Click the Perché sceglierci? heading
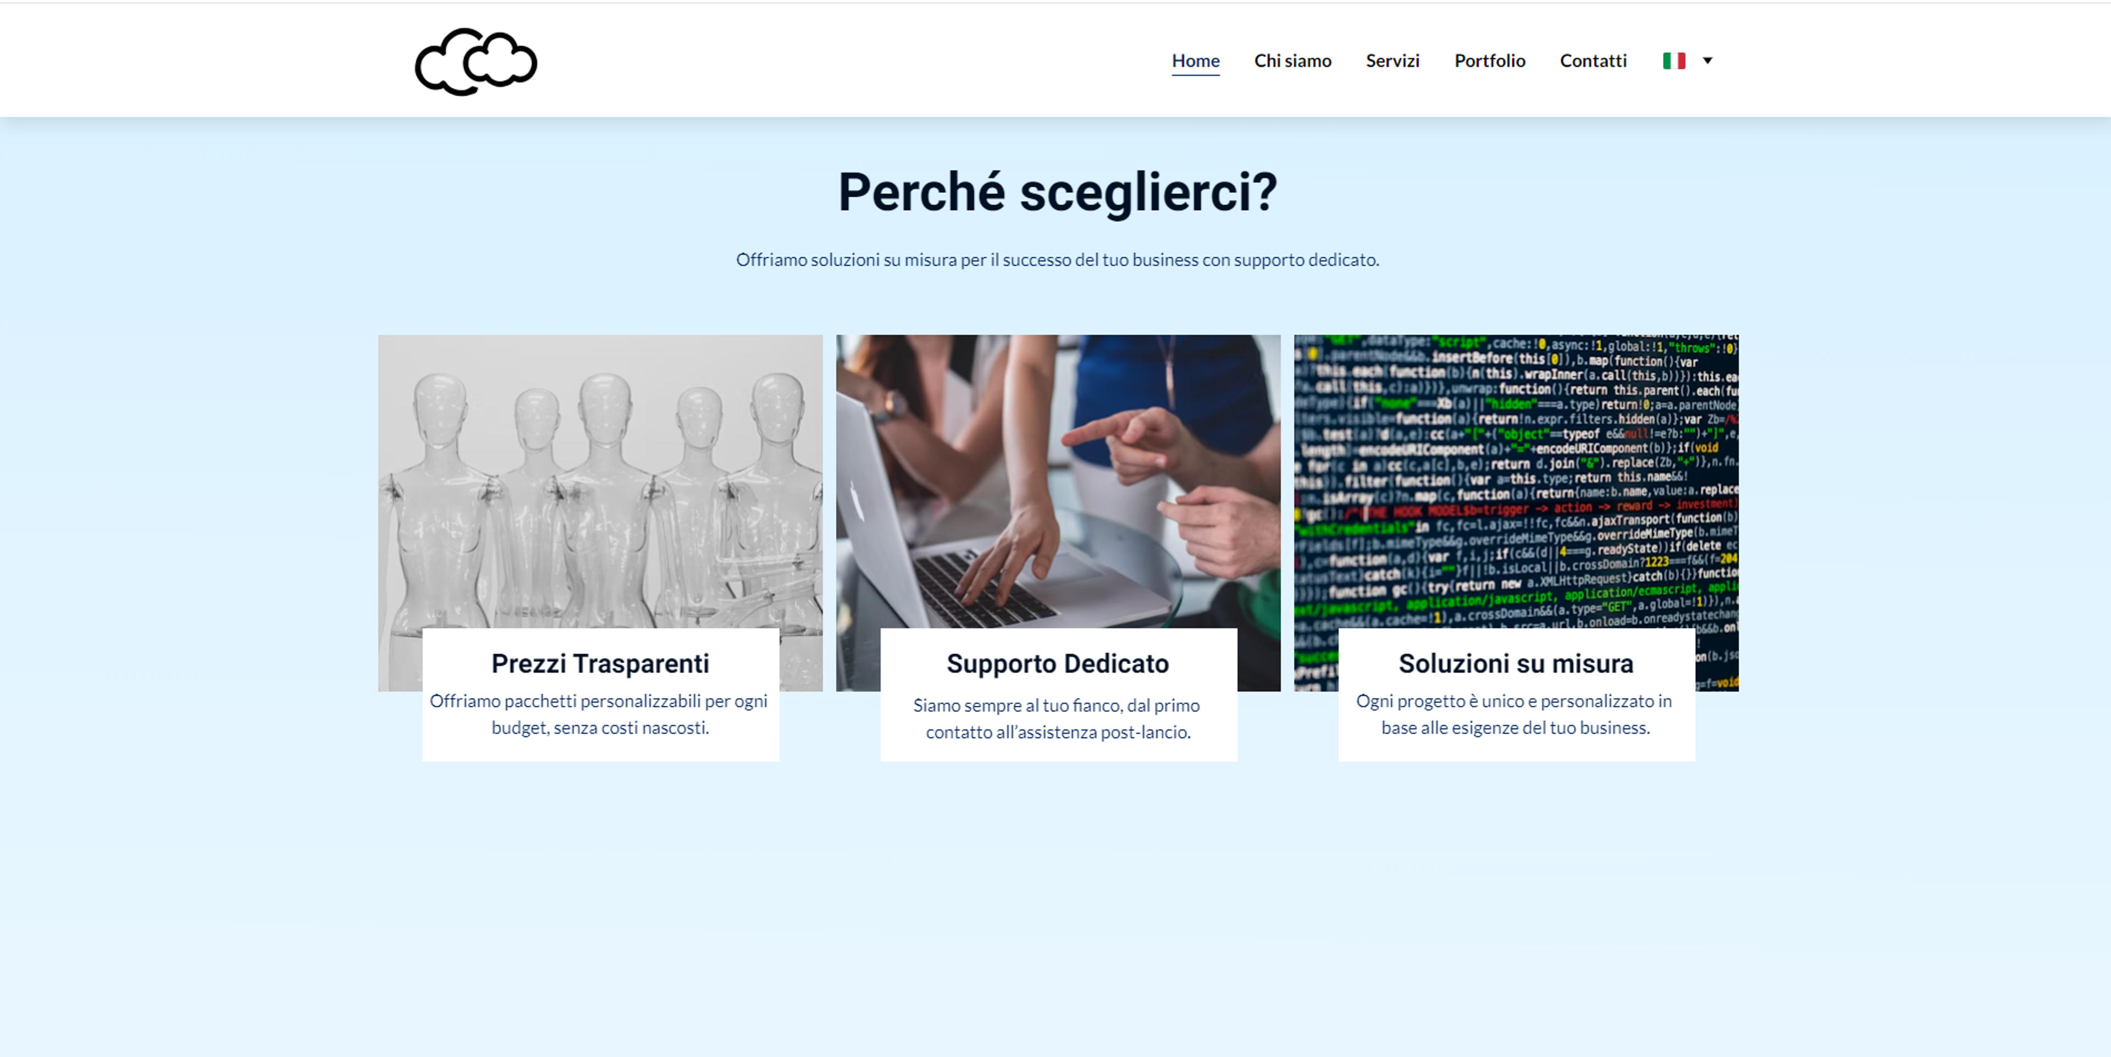 coord(1057,192)
